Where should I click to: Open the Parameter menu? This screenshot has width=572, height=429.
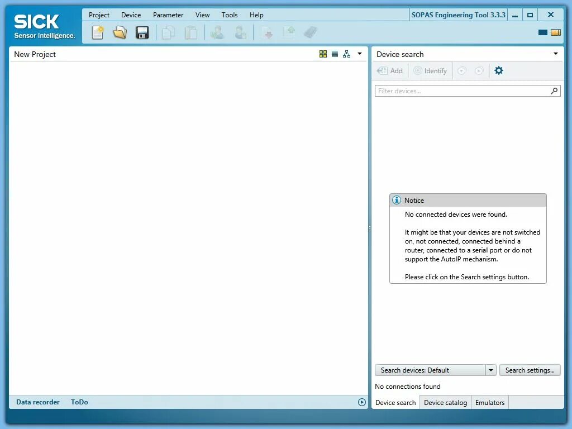[x=168, y=15]
